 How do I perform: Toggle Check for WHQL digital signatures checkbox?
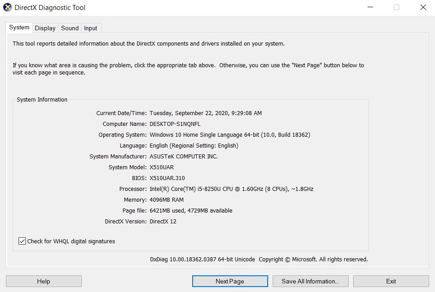coord(22,241)
